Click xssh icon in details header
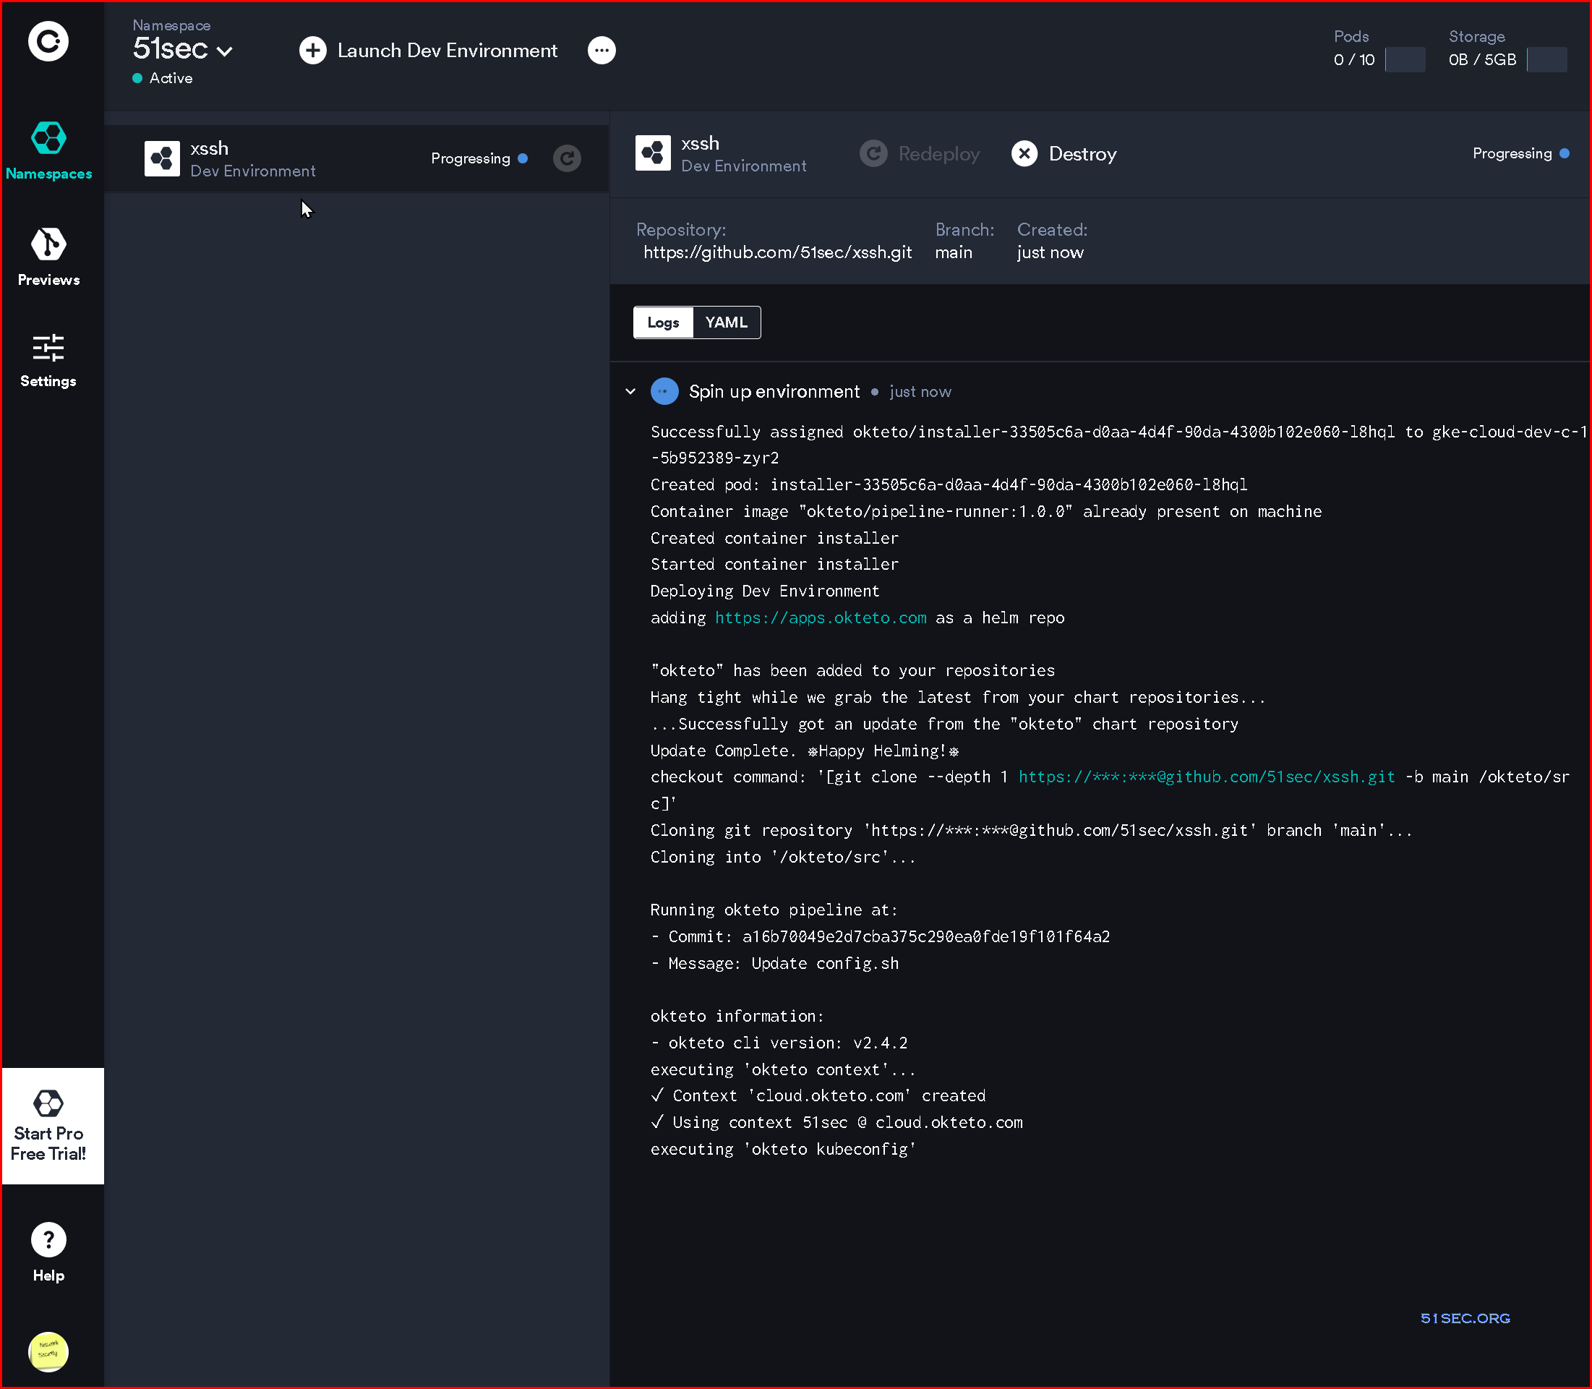Screen dimensions: 1592x1389 pyautogui.click(x=653, y=153)
